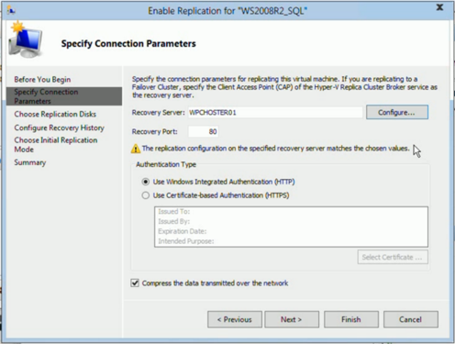
Task: Open Specify Connection Parameters step
Action: point(64,96)
